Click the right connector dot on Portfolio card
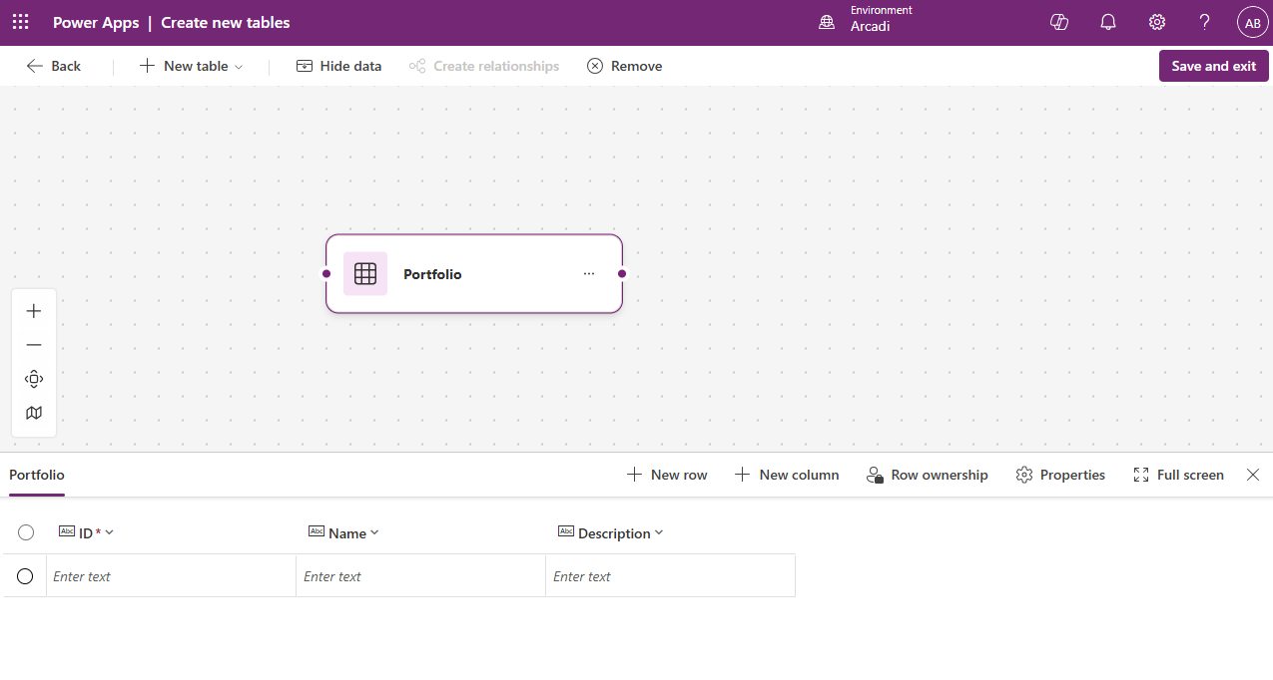The height and width of the screenshot is (680, 1273). click(x=622, y=273)
